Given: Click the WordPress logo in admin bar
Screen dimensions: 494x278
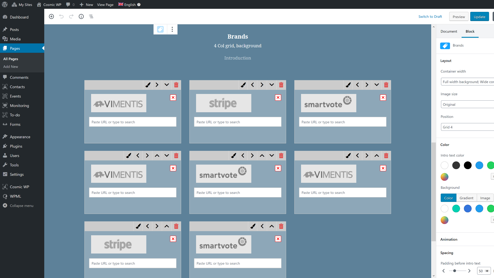Looking at the screenshot, I should pyautogui.click(x=5, y=5).
